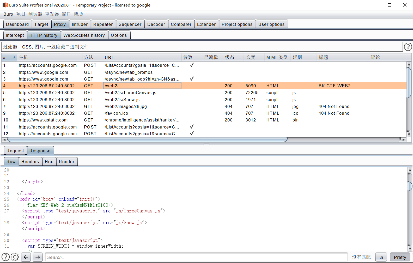Select the /web2/js/Snow.js row
The width and height of the screenshot is (413, 263).
click(x=204, y=100)
